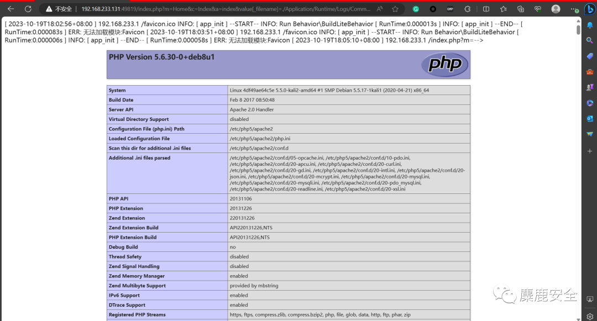Click the API220131226,NTS value
Screen dimensions: 597x321
coord(251,228)
